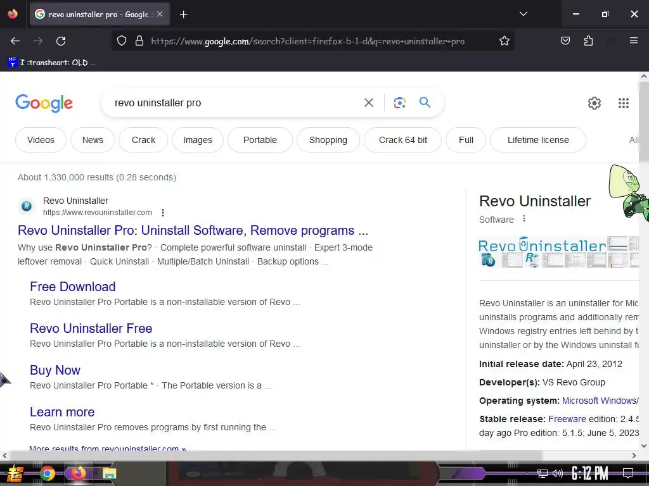Launch Chrome from the taskbar
This screenshot has height=486, width=649.
(48, 473)
